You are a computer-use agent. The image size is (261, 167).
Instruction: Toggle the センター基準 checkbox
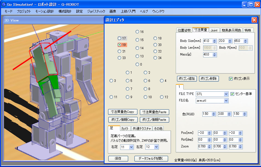click(x=232, y=94)
